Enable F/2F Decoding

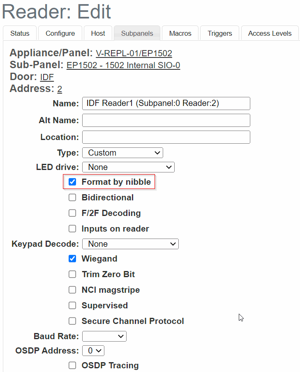pos(72,213)
